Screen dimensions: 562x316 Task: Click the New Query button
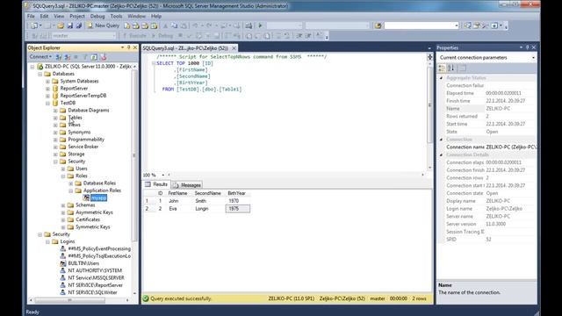pyautogui.click(x=104, y=25)
